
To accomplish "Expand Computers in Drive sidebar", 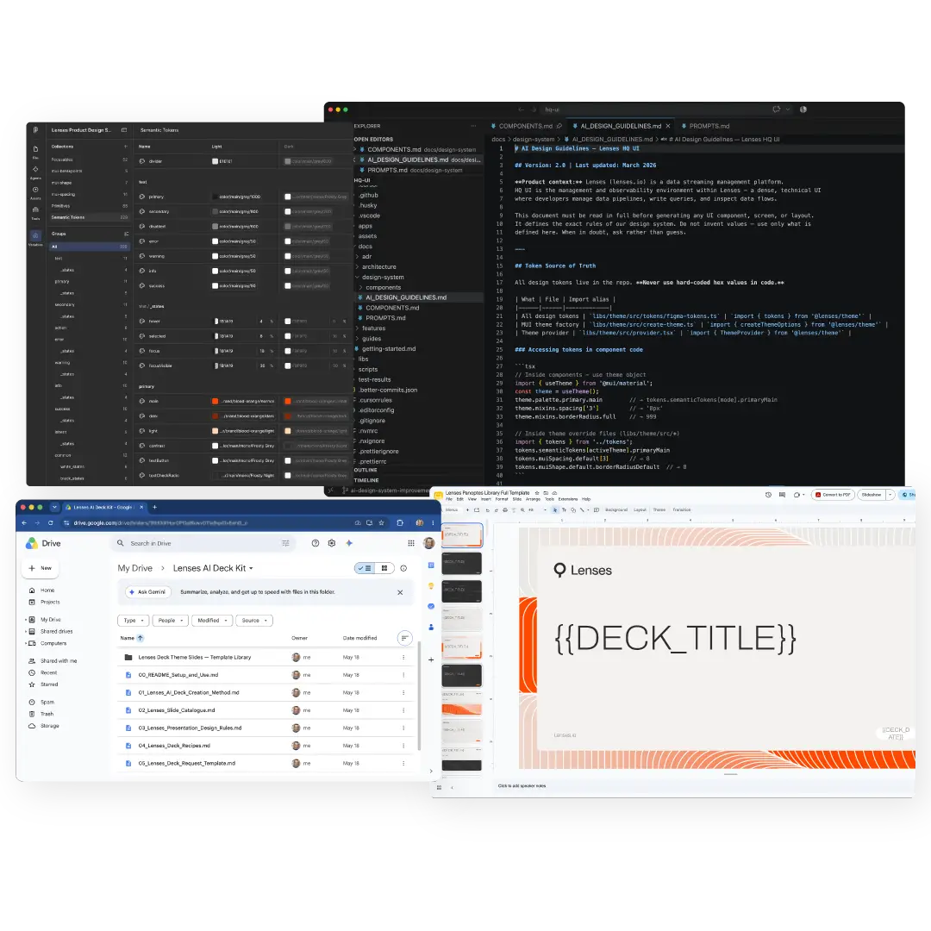I will 26,643.
